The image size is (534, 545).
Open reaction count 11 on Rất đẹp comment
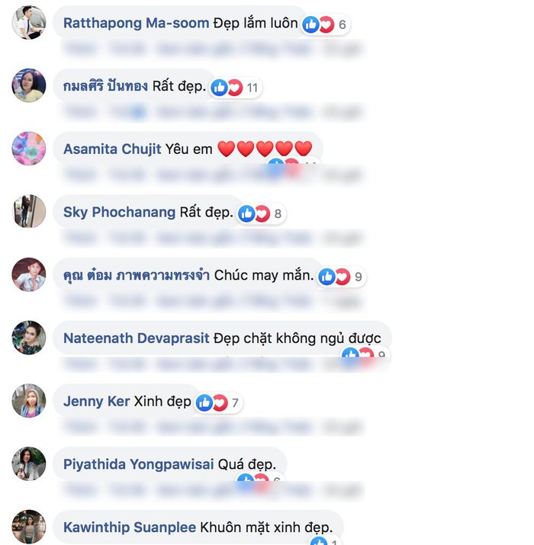(253, 88)
